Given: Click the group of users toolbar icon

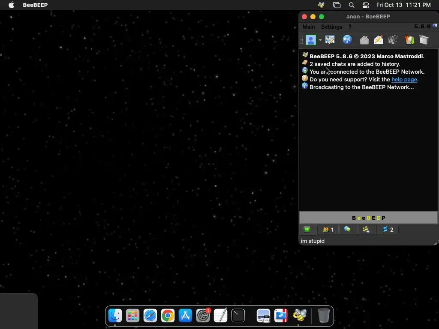Looking at the screenshot, I should (x=393, y=40).
